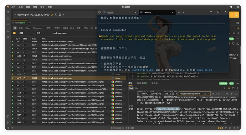
Task: Open the 帮助 menu in Reqable
Action: 50,7
